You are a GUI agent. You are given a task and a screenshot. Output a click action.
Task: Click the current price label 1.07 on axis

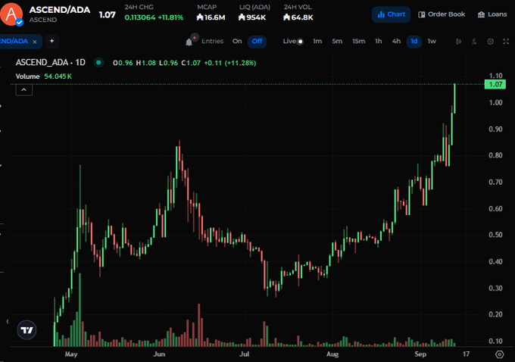pos(495,84)
